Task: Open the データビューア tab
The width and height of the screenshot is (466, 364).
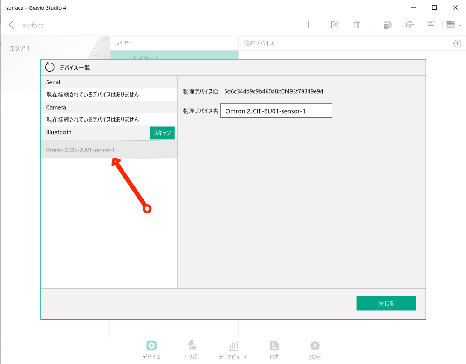Action: coord(233,350)
